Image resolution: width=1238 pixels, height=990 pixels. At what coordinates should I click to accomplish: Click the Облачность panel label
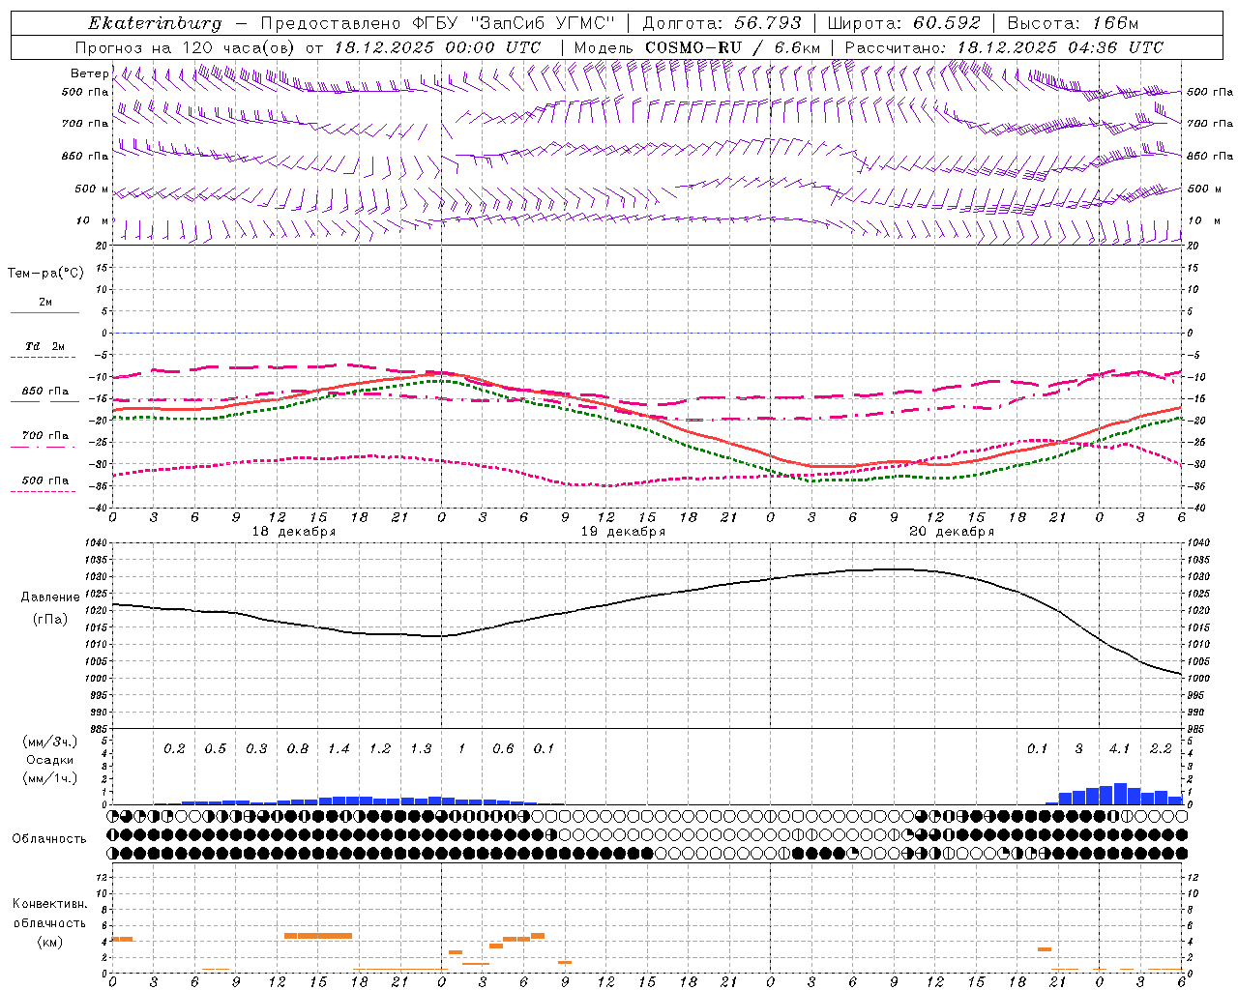pos(49,838)
